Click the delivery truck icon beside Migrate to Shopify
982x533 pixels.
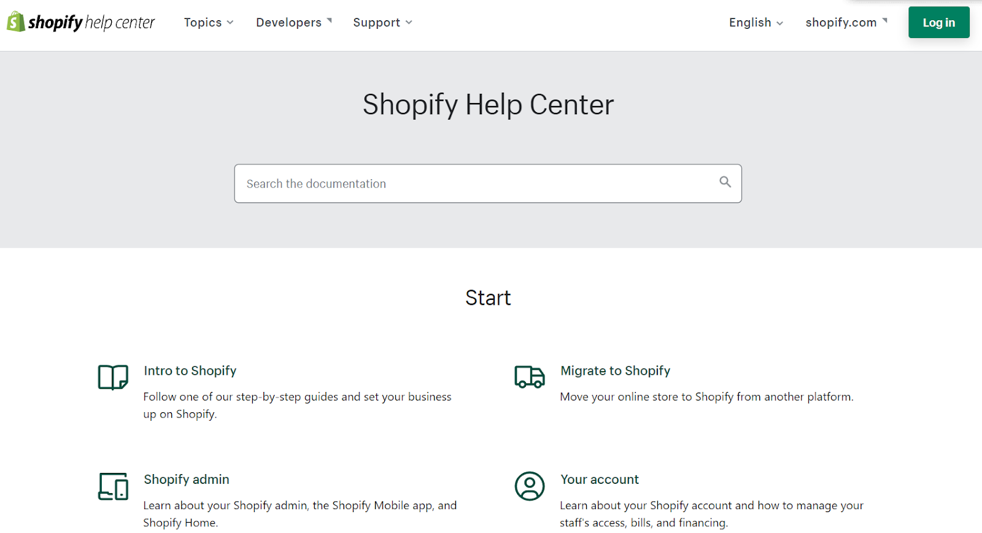coord(530,377)
